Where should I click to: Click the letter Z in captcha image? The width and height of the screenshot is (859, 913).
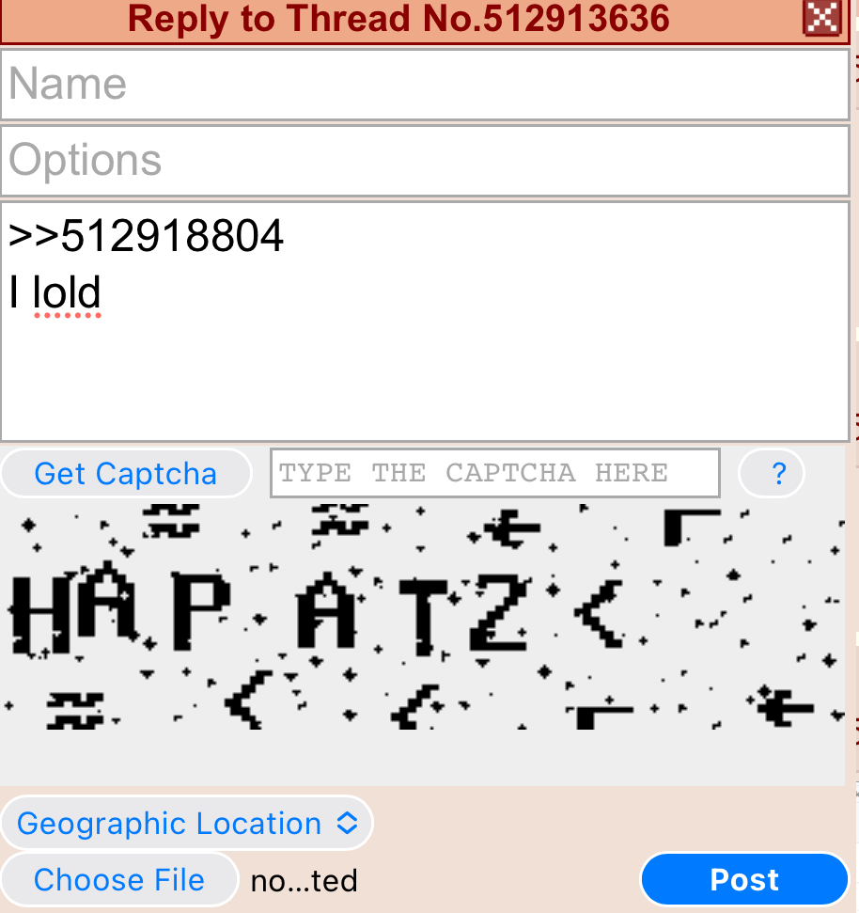(x=499, y=611)
